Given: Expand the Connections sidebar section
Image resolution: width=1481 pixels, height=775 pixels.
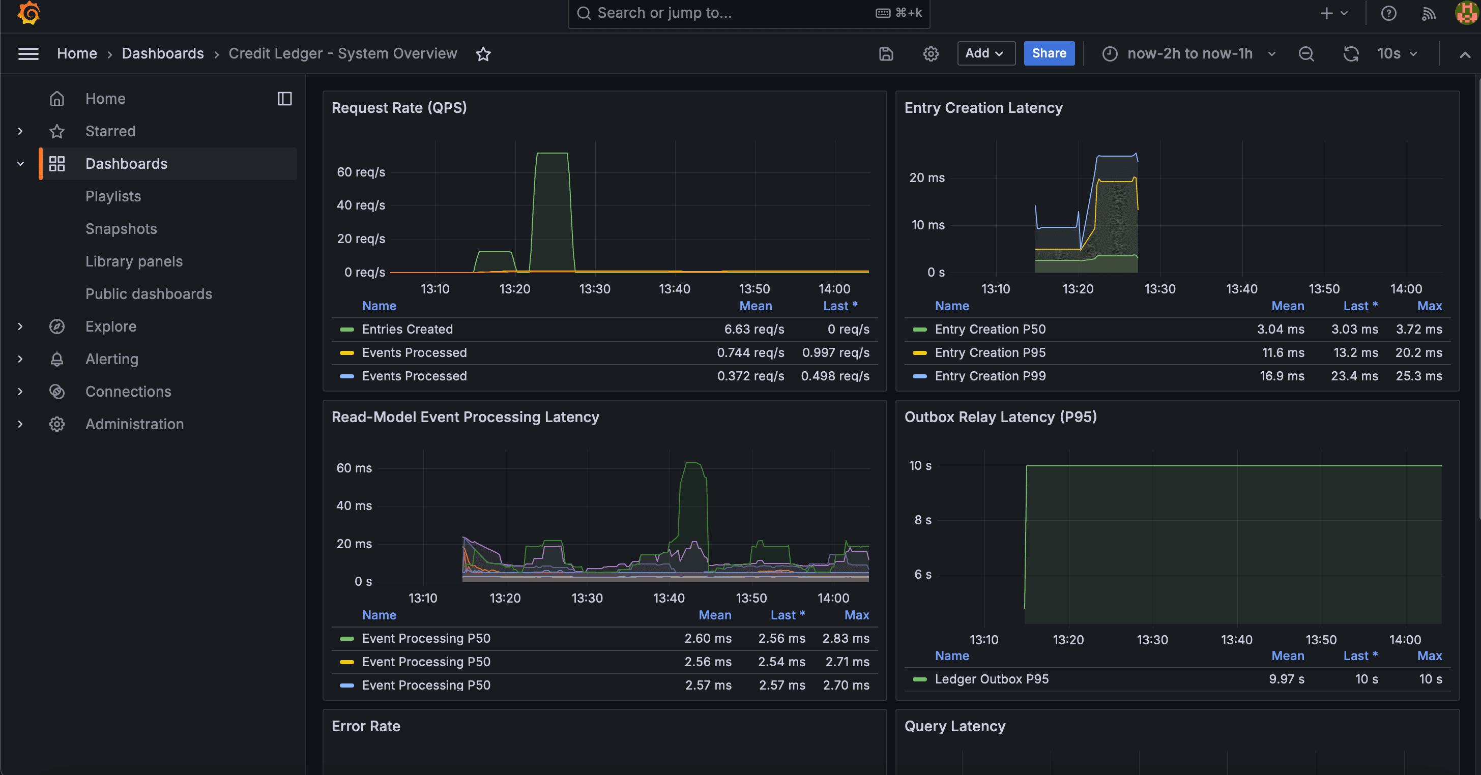Looking at the screenshot, I should 20,391.
